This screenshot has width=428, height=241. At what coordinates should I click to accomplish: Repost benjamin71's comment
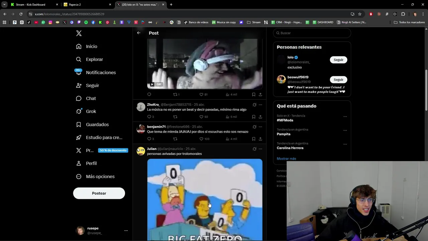coord(175,139)
